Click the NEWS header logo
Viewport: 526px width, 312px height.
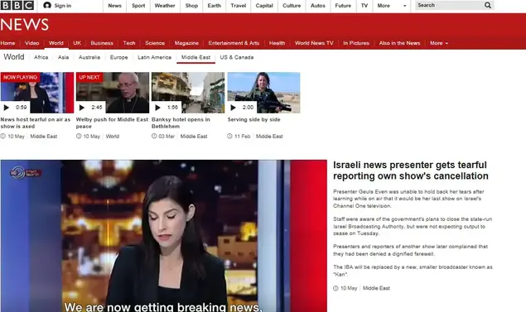(25, 25)
